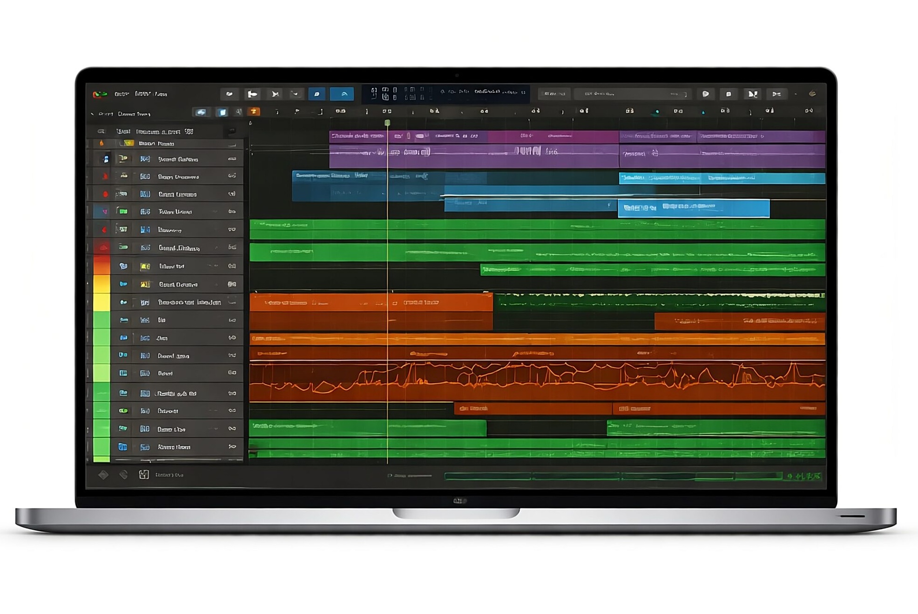
Task: Select the orange tool icon above track list
Action: [x=254, y=112]
